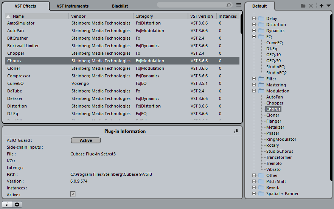Screen dimensions: 334x209
Task: Add a new collection with plus icon
Action: [x=322, y=6]
